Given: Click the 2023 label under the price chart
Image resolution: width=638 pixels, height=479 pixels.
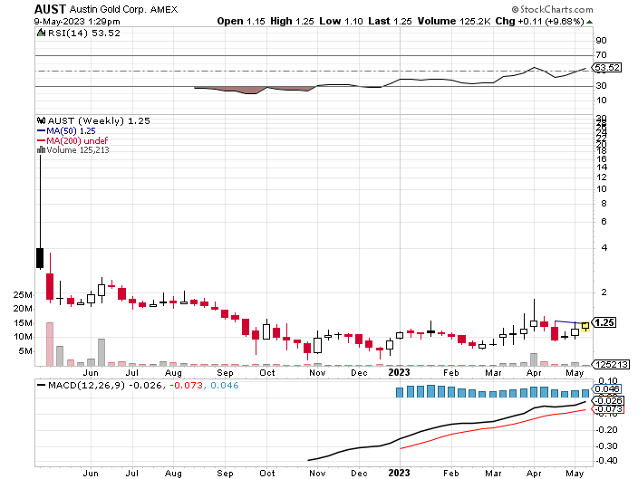Looking at the screenshot, I should 399,372.
